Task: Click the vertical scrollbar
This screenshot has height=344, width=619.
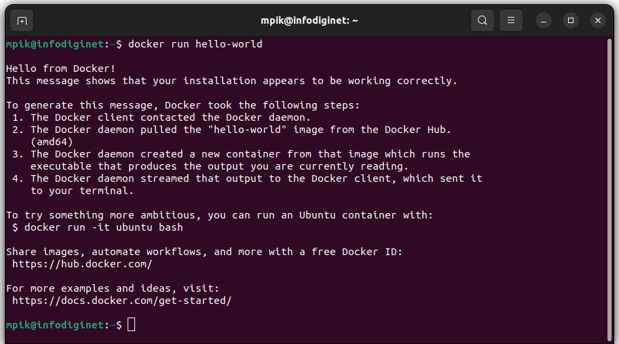Action: click(x=609, y=189)
